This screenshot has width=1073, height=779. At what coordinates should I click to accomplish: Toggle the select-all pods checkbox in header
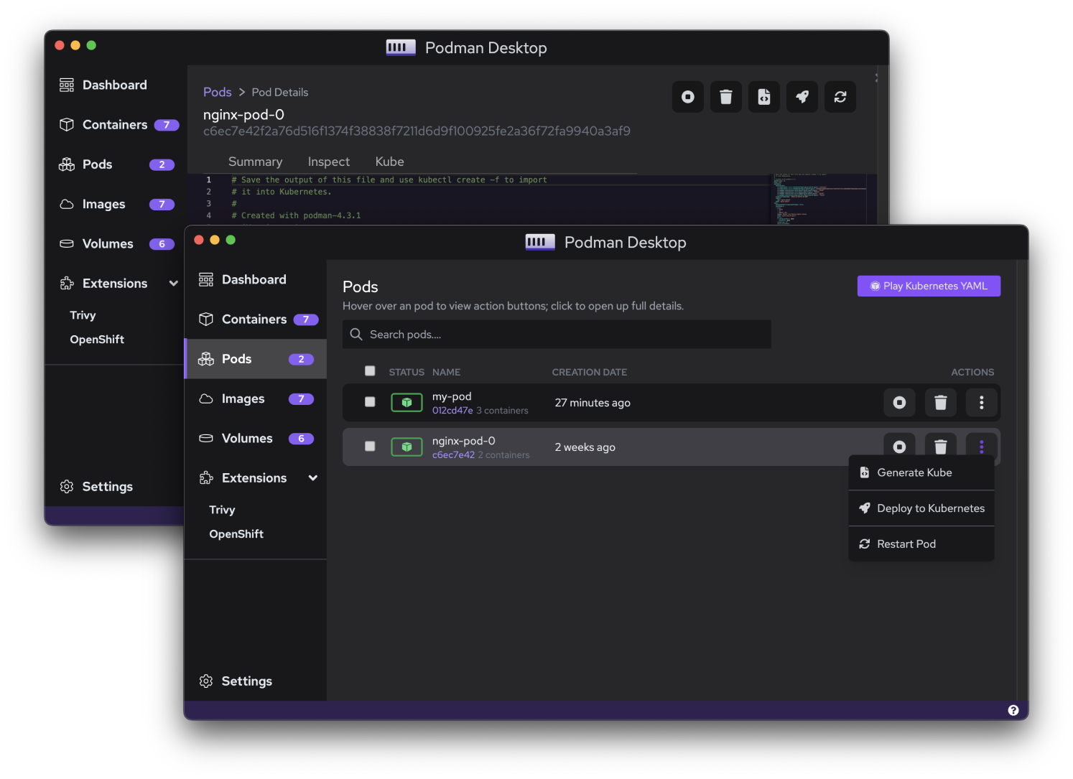(x=370, y=371)
